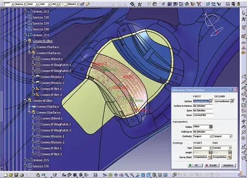Click the Zoom Out magnifier icon

[x=132, y=175]
